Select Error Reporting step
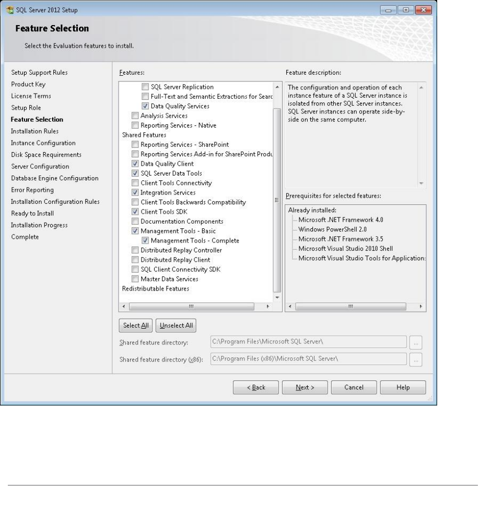The height and width of the screenshot is (509, 480). coord(32,190)
